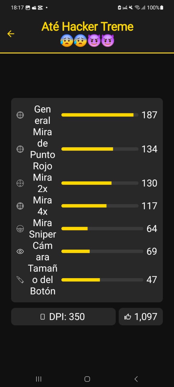Click the Mira de Punto Rojo slider
The height and width of the screenshot is (387, 174).
tap(100, 149)
